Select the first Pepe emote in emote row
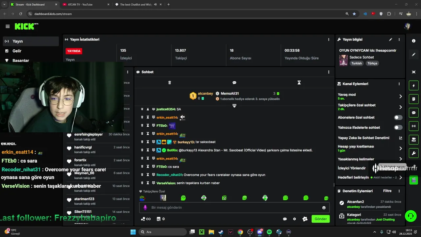The image size is (421, 237). click(x=142, y=198)
